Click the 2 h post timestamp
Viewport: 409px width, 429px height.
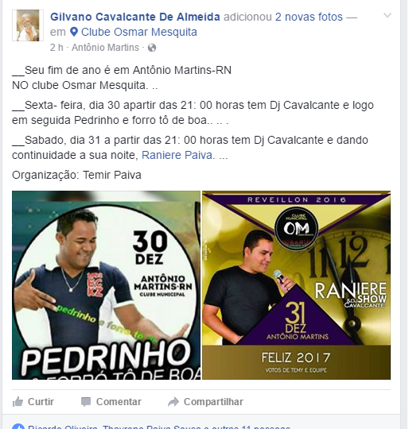pos(56,48)
